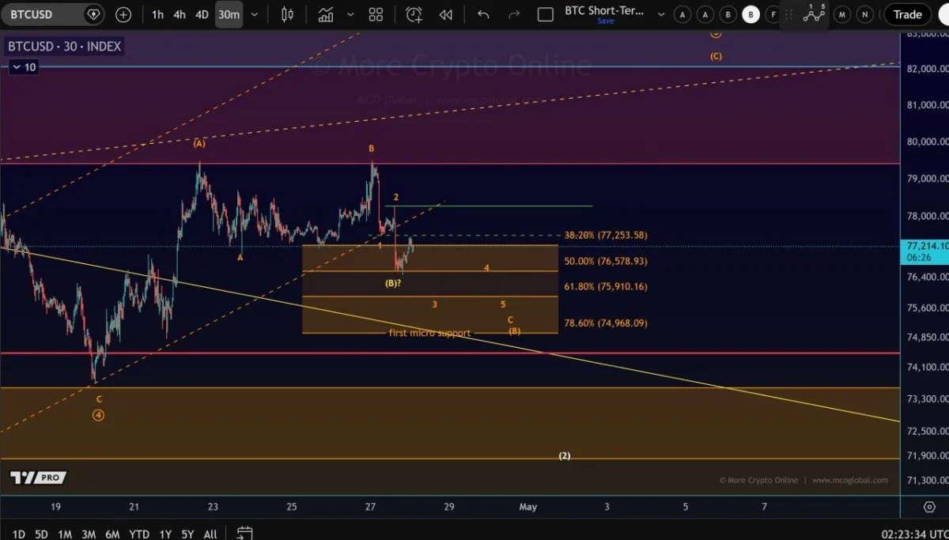Set date range to 5Y
The width and height of the screenshot is (949, 540).
(187, 534)
